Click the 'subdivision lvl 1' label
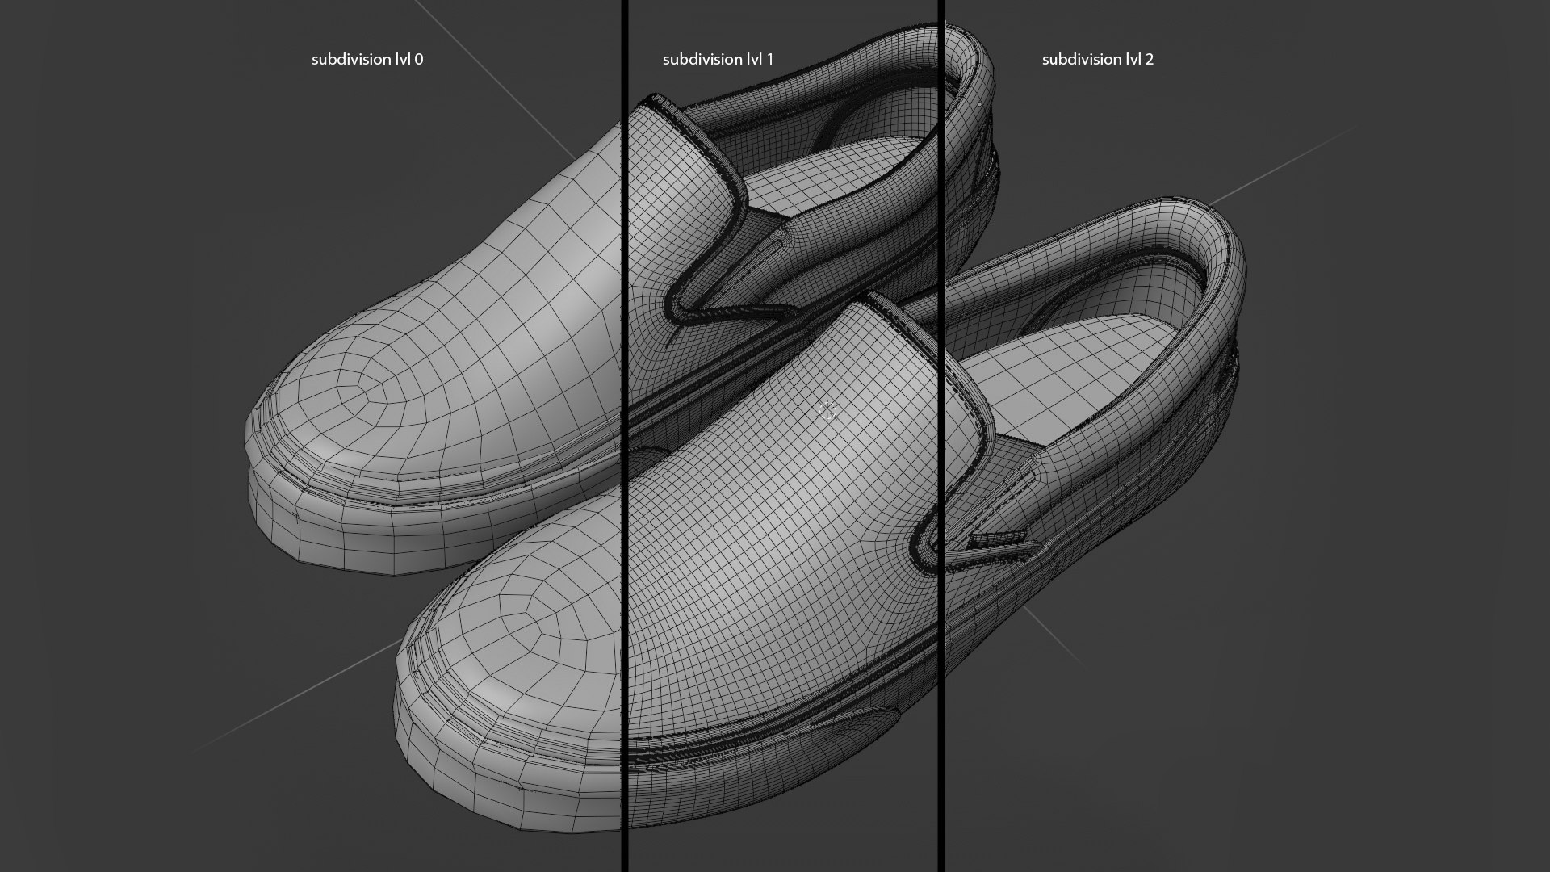1550x872 pixels. 718,59
